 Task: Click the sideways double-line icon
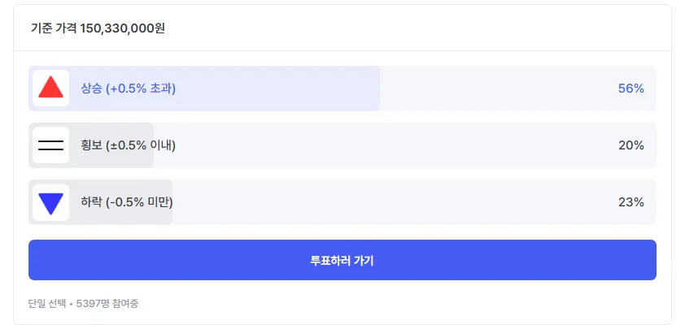pyautogui.click(x=50, y=145)
